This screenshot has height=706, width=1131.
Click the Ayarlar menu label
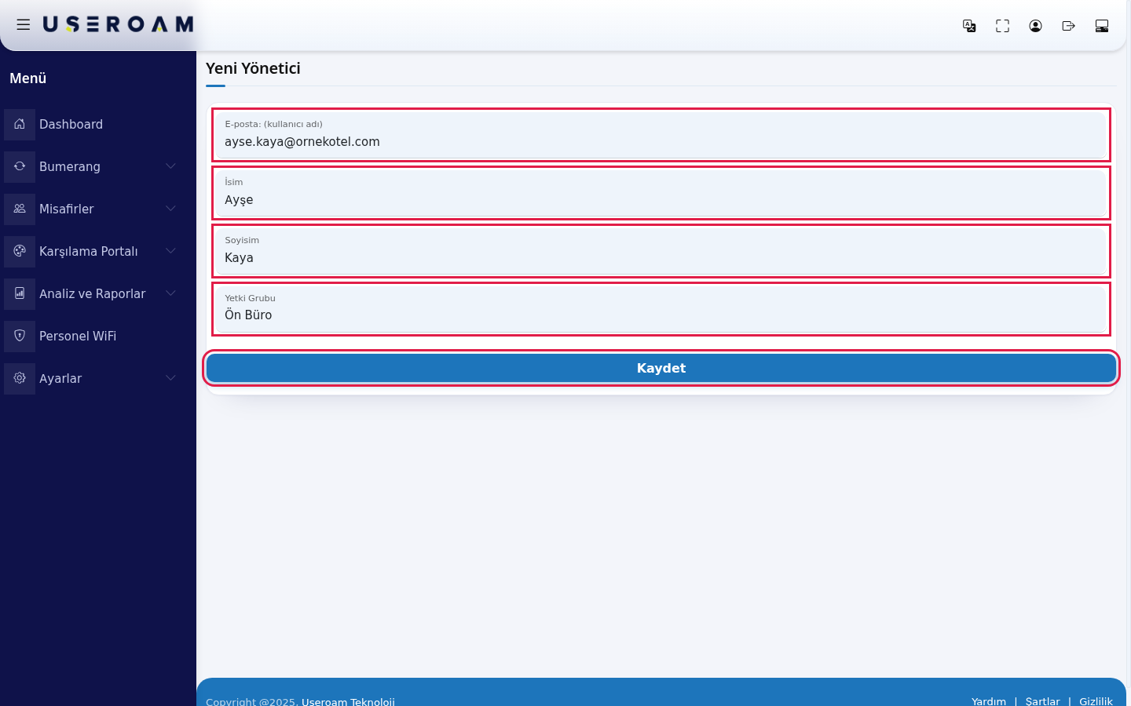[x=60, y=378]
